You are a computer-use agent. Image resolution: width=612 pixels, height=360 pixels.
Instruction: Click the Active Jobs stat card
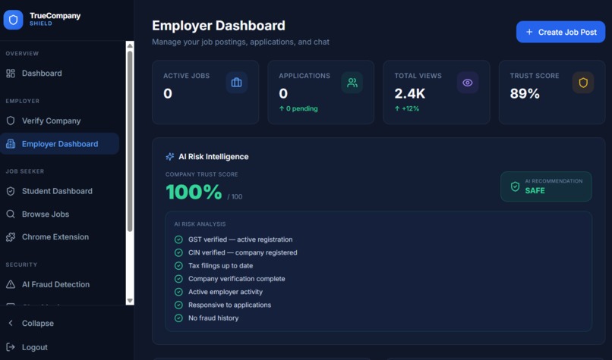coord(205,92)
